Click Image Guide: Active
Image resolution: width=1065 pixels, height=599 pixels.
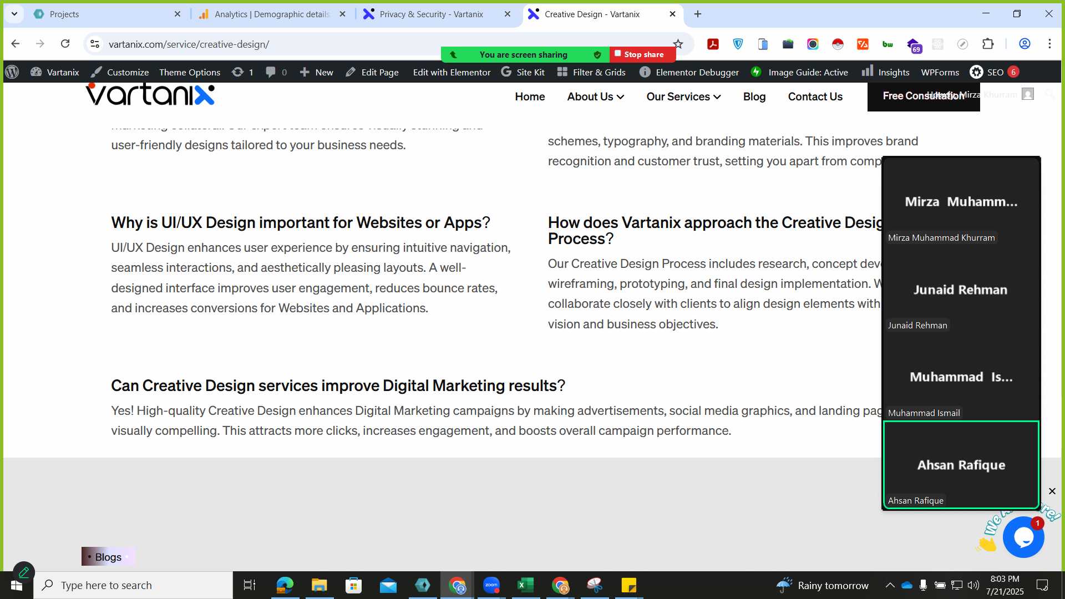coord(799,72)
